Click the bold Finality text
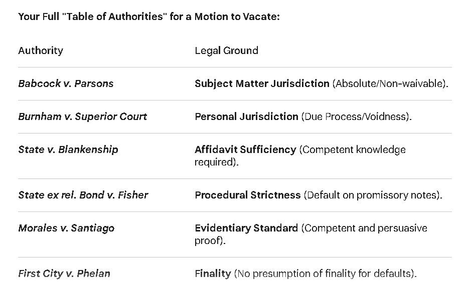This screenshot has height=288, width=463. click(x=213, y=273)
